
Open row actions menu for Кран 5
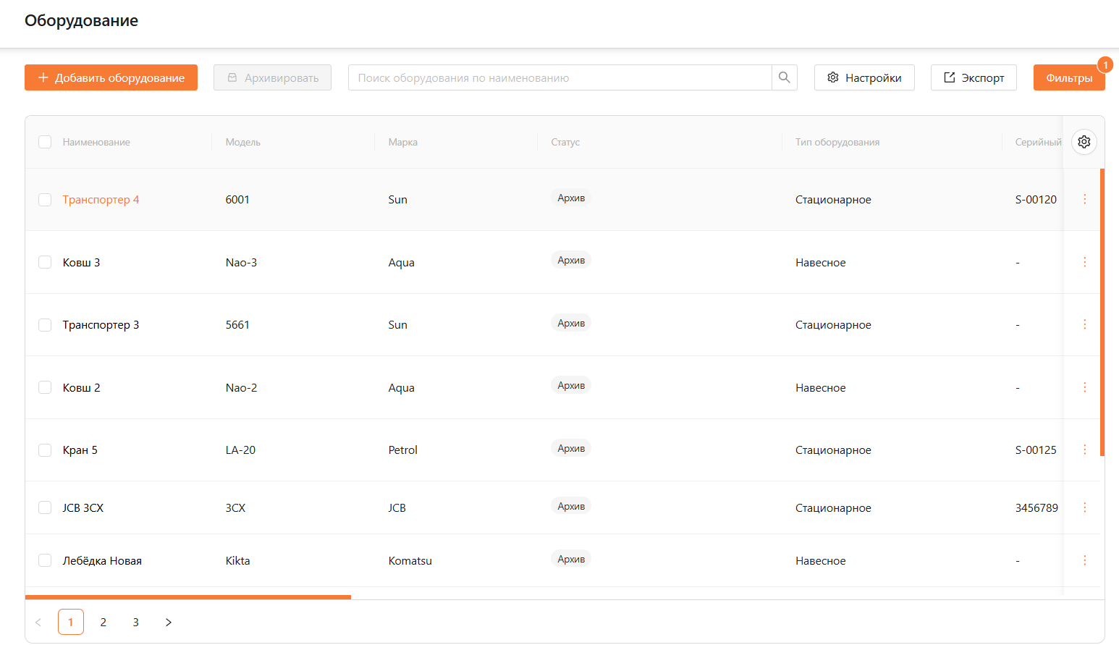click(x=1084, y=450)
